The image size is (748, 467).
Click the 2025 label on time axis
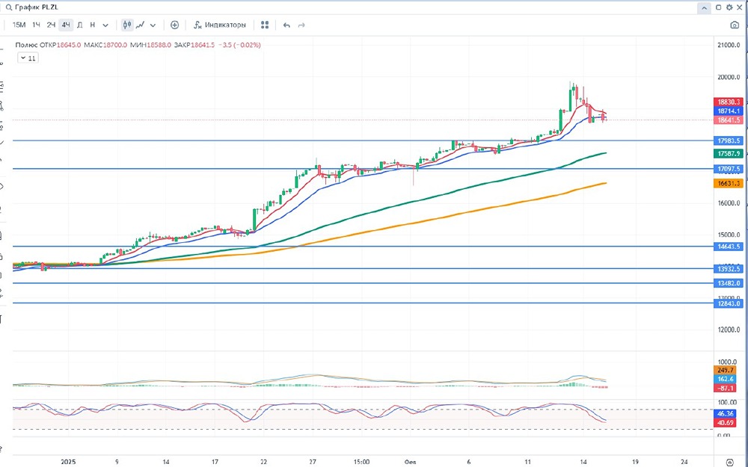point(68,462)
